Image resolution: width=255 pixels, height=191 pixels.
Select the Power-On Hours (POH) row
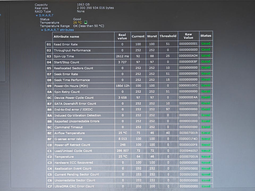pyautogui.click(x=129, y=86)
